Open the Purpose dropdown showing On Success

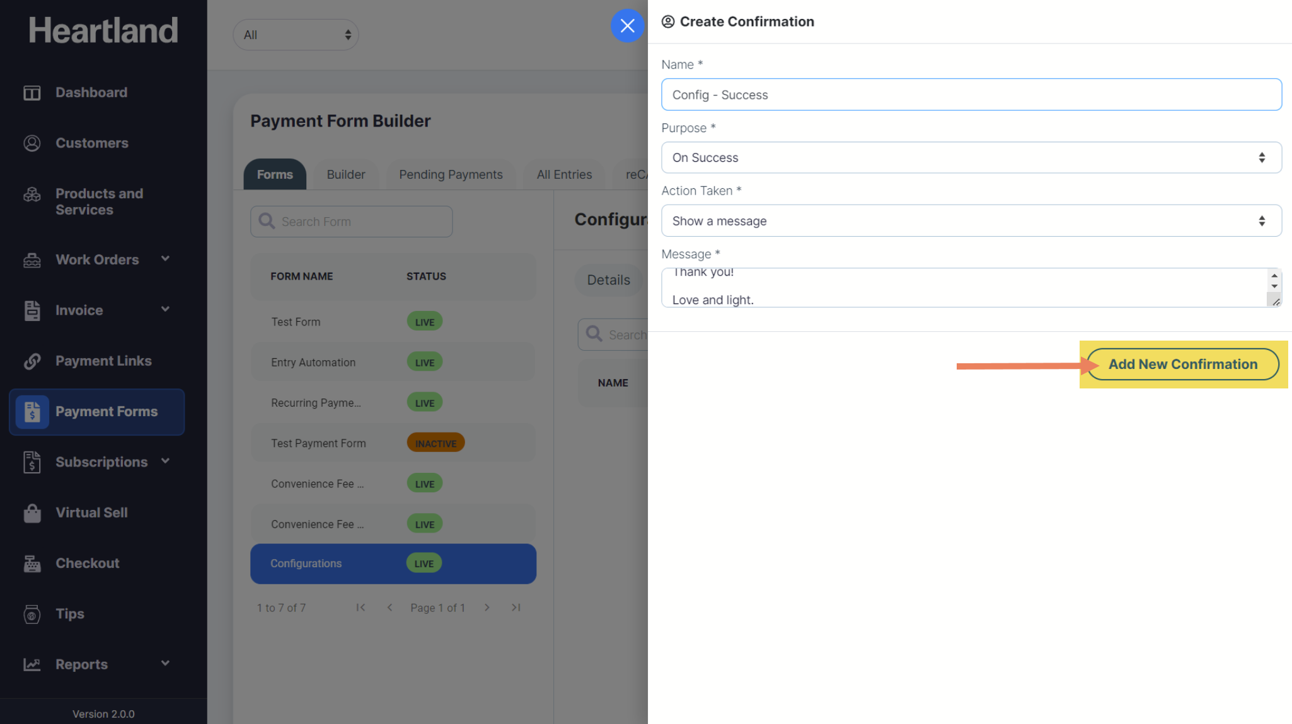click(971, 158)
